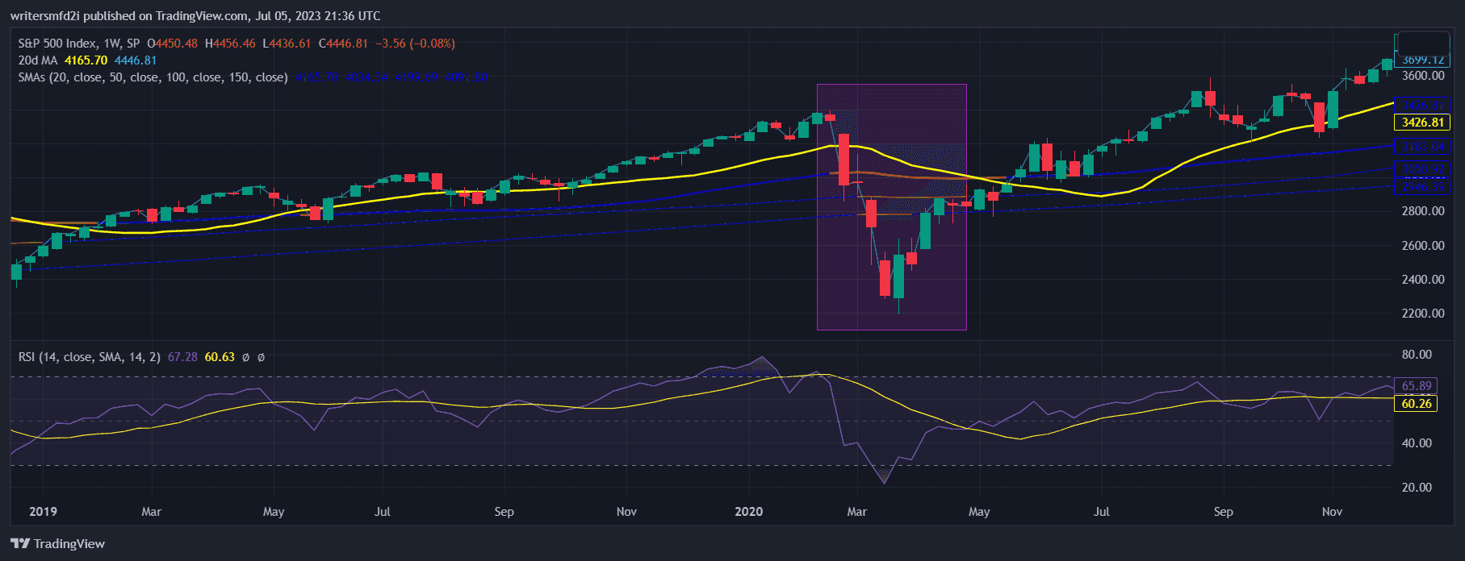
Task: Click the SMA value 4034.34
Action: [x=368, y=77]
